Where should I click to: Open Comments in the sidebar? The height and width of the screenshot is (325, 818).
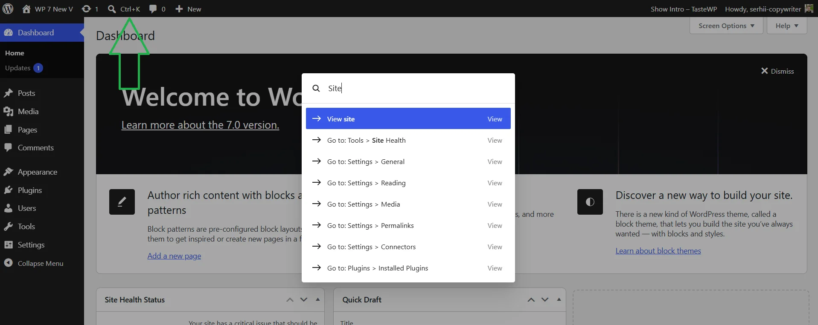42,148
